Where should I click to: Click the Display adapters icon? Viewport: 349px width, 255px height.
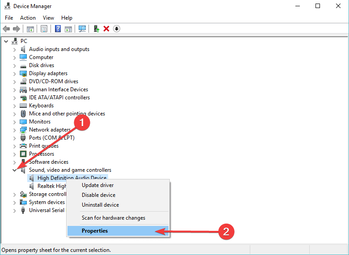[23, 73]
